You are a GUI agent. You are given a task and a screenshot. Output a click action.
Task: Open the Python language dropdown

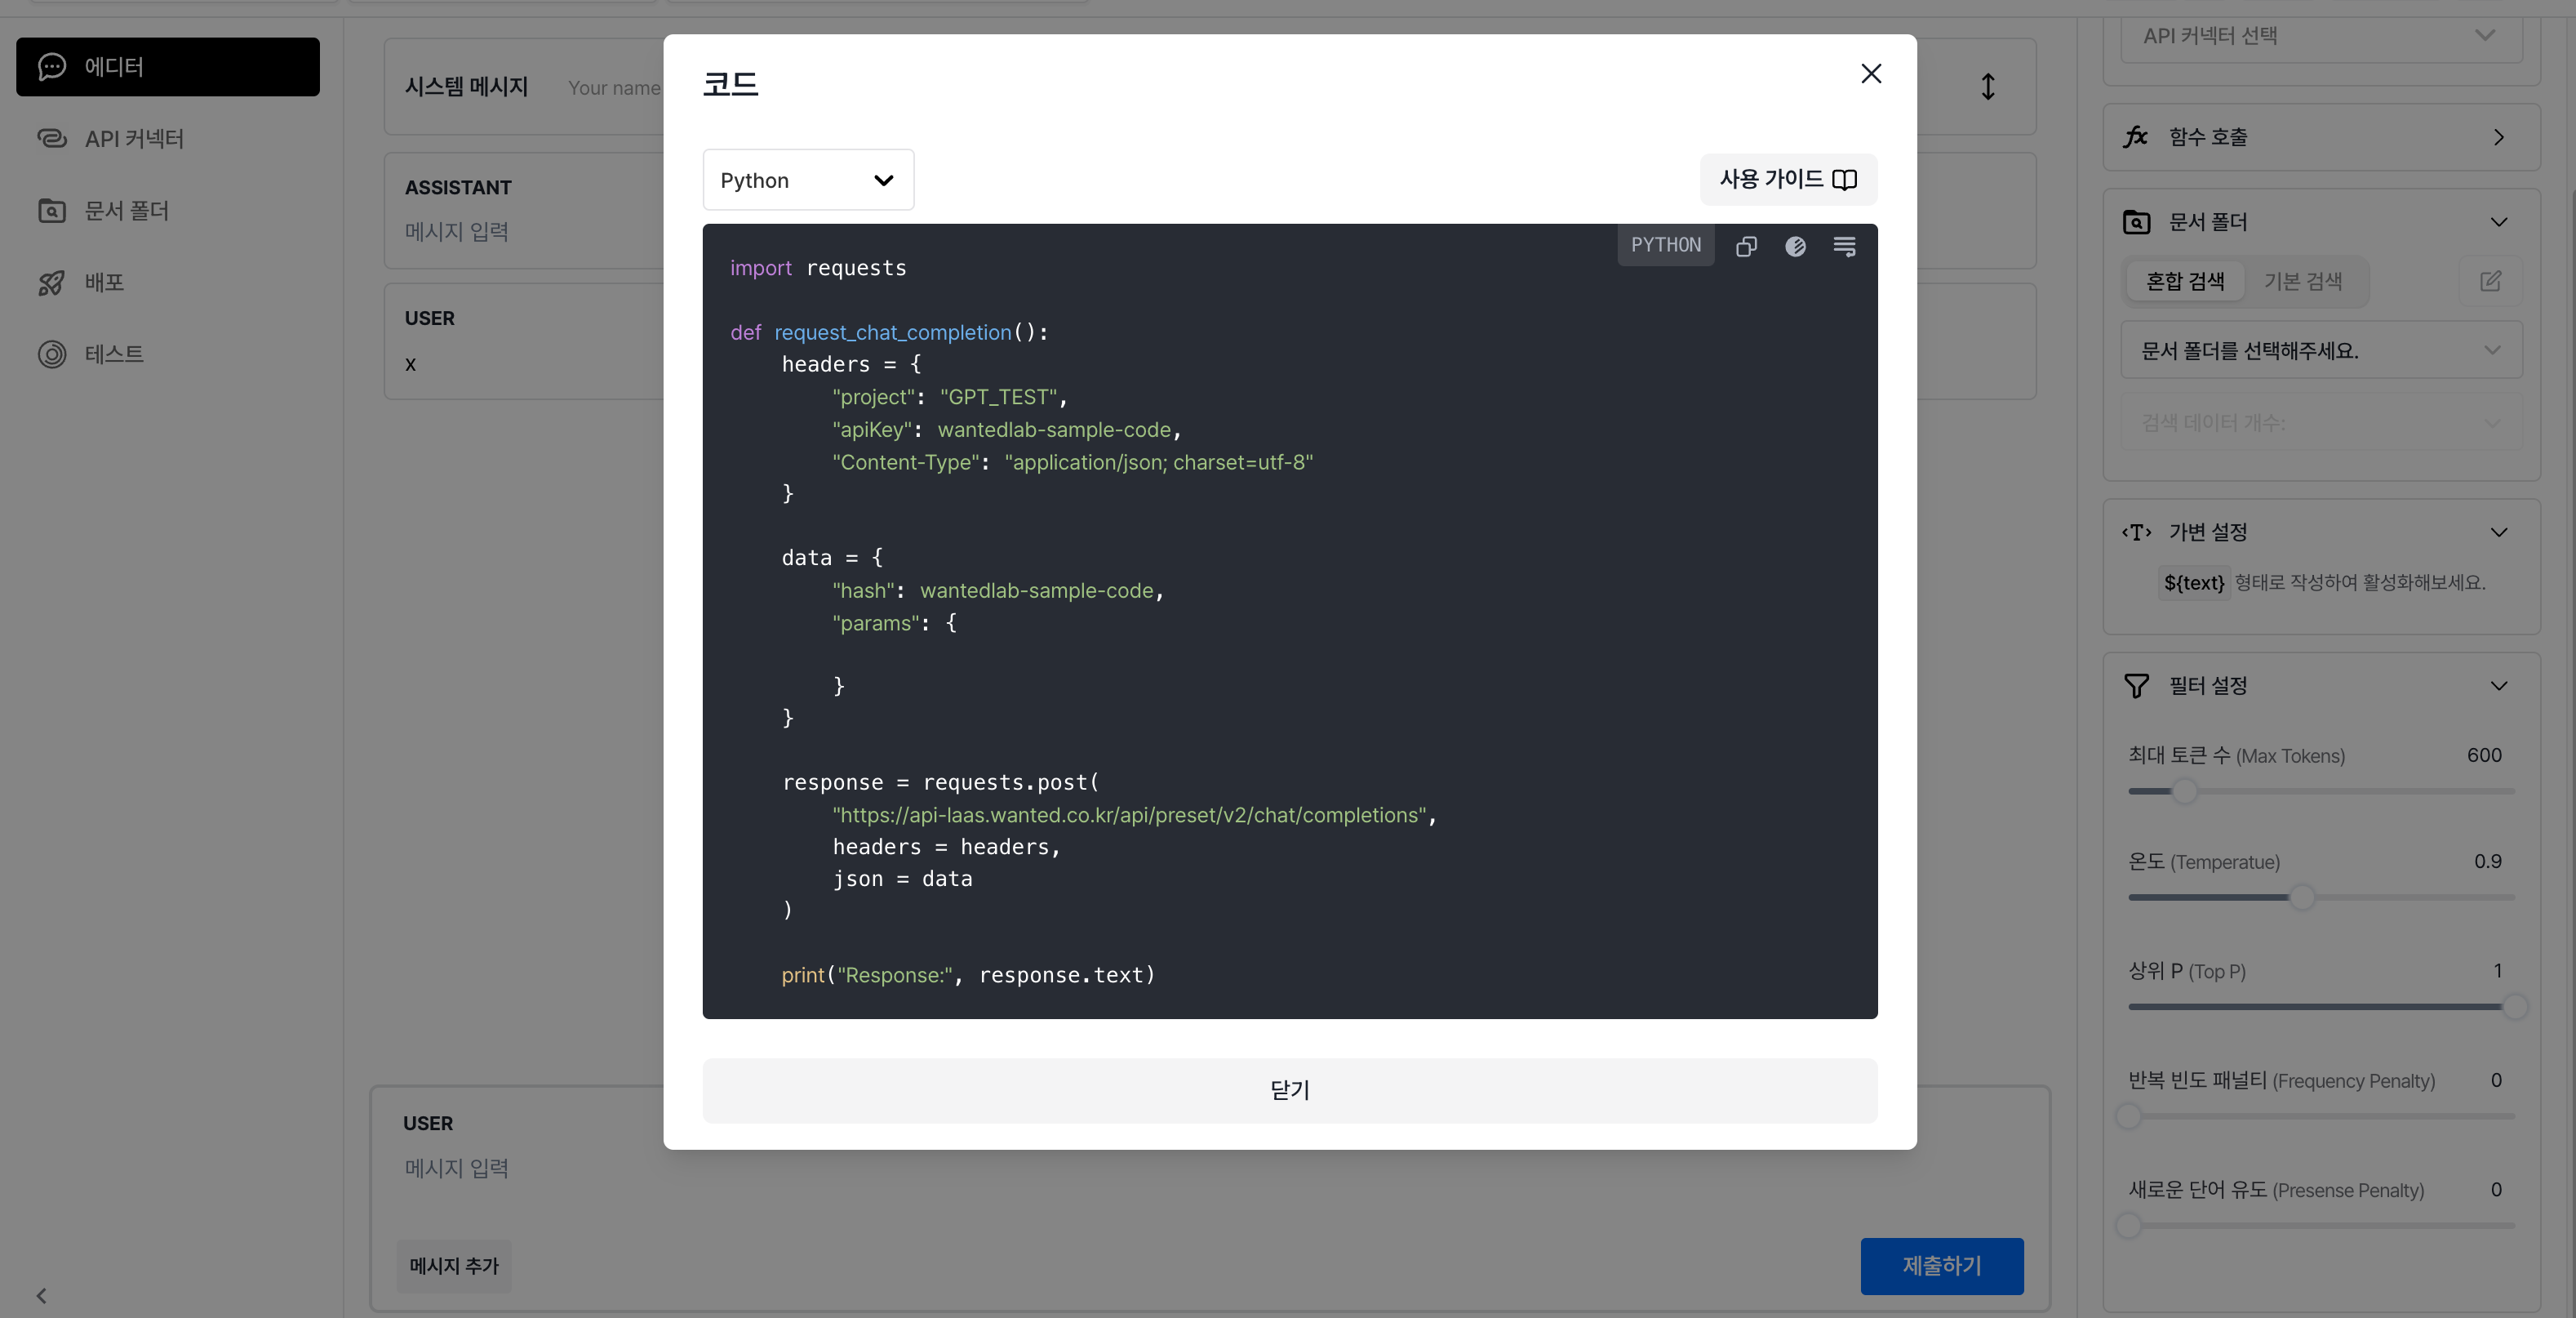click(x=808, y=180)
